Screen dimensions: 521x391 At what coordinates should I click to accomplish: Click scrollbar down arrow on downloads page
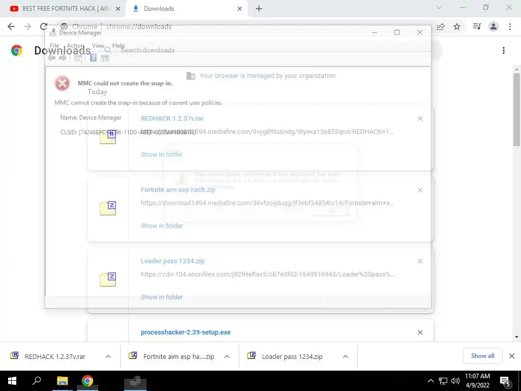[x=516, y=337]
